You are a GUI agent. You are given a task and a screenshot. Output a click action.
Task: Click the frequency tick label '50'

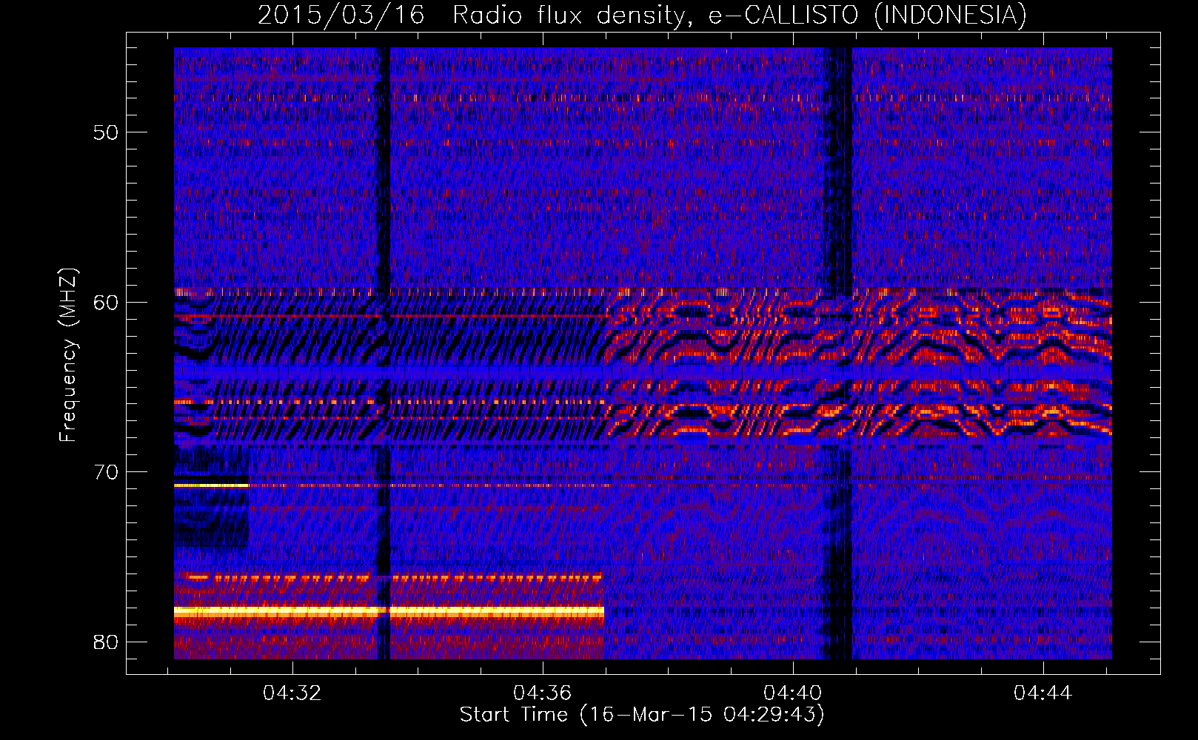click(106, 132)
